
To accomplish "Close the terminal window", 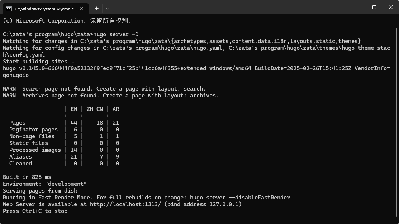I will pyautogui.click(x=391, y=7).
